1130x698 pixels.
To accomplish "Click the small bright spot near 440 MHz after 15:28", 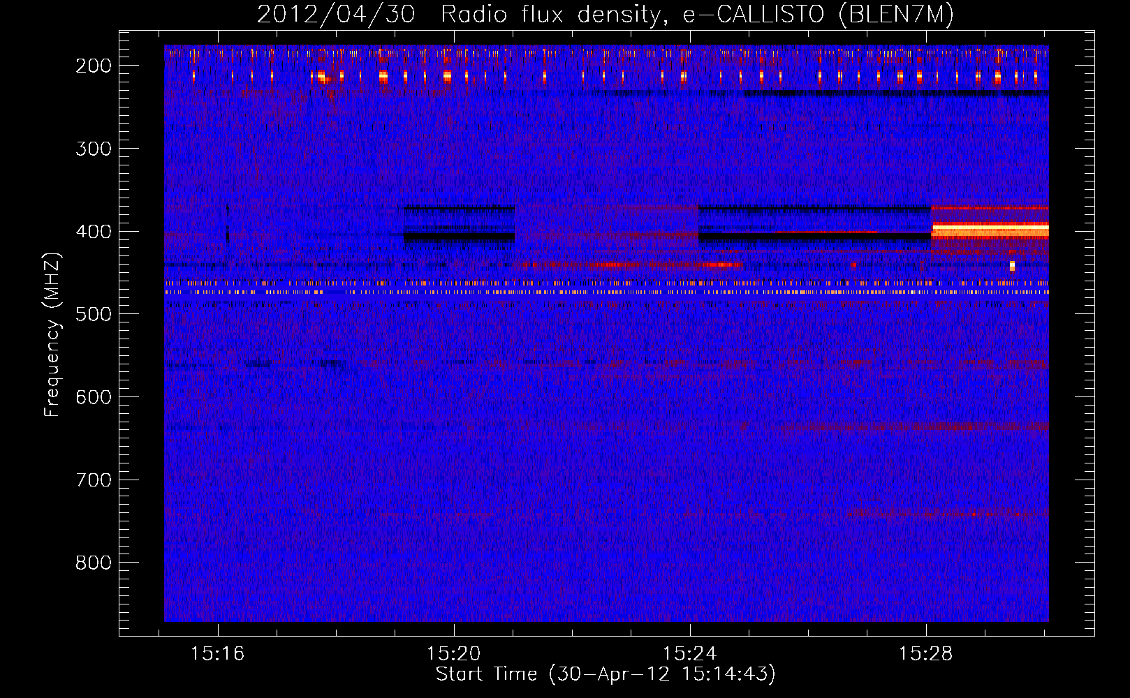I will tap(1012, 266).
